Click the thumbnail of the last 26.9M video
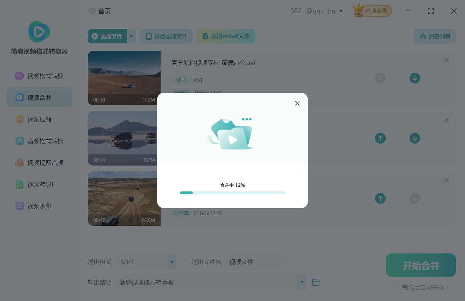Screen dimensions: 465x301 pos(124,198)
